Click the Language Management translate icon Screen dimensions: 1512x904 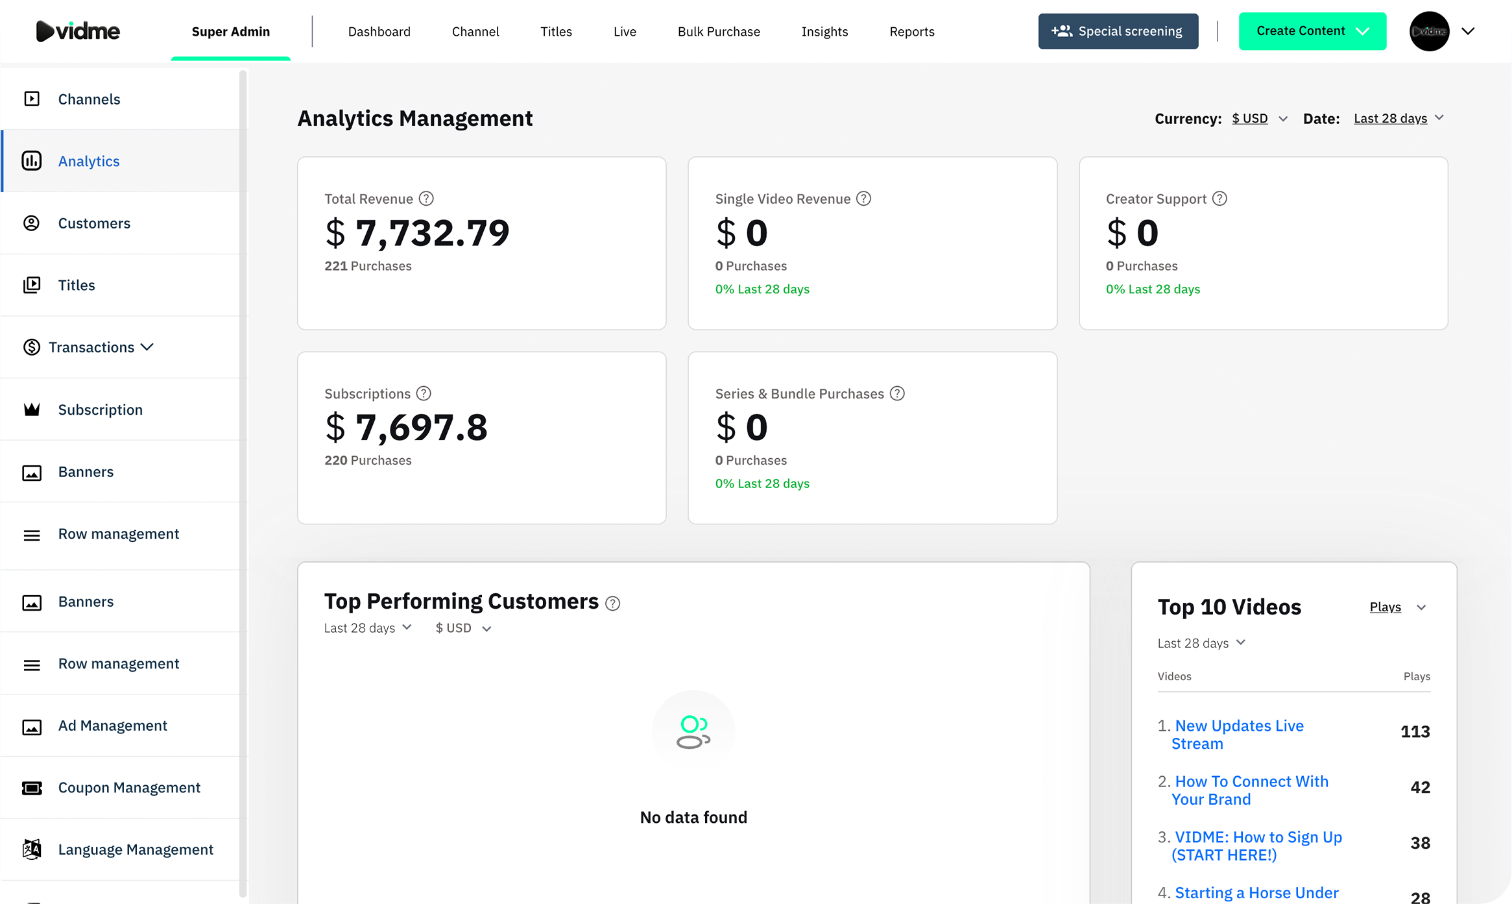pos(32,849)
